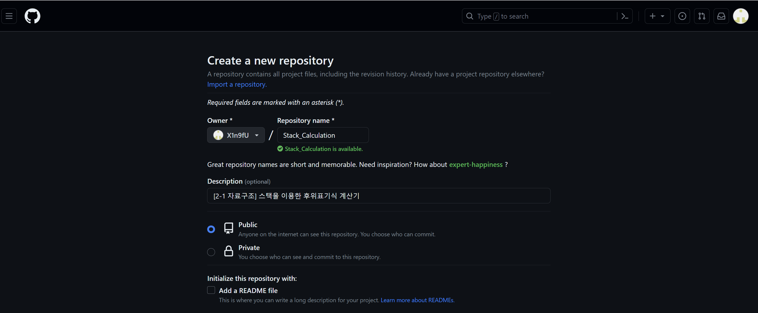This screenshot has height=313, width=758.
Task: Expand the Owner X1n9fU dropdown
Action: point(236,135)
